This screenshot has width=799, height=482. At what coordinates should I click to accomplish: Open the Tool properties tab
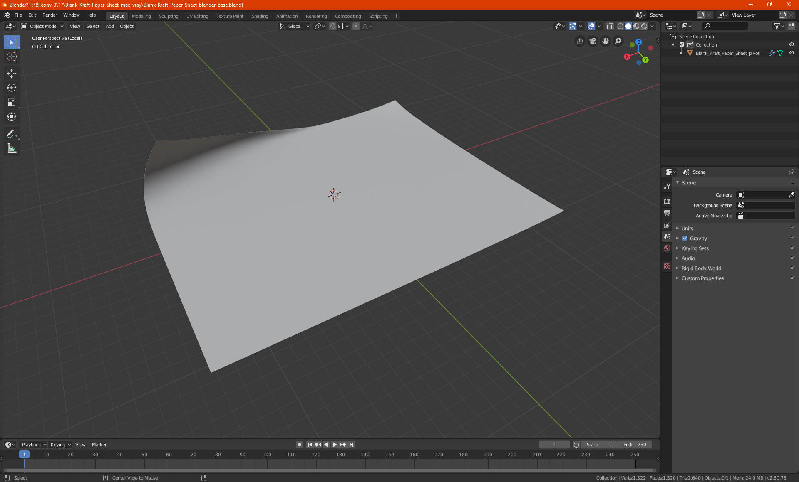click(x=667, y=187)
